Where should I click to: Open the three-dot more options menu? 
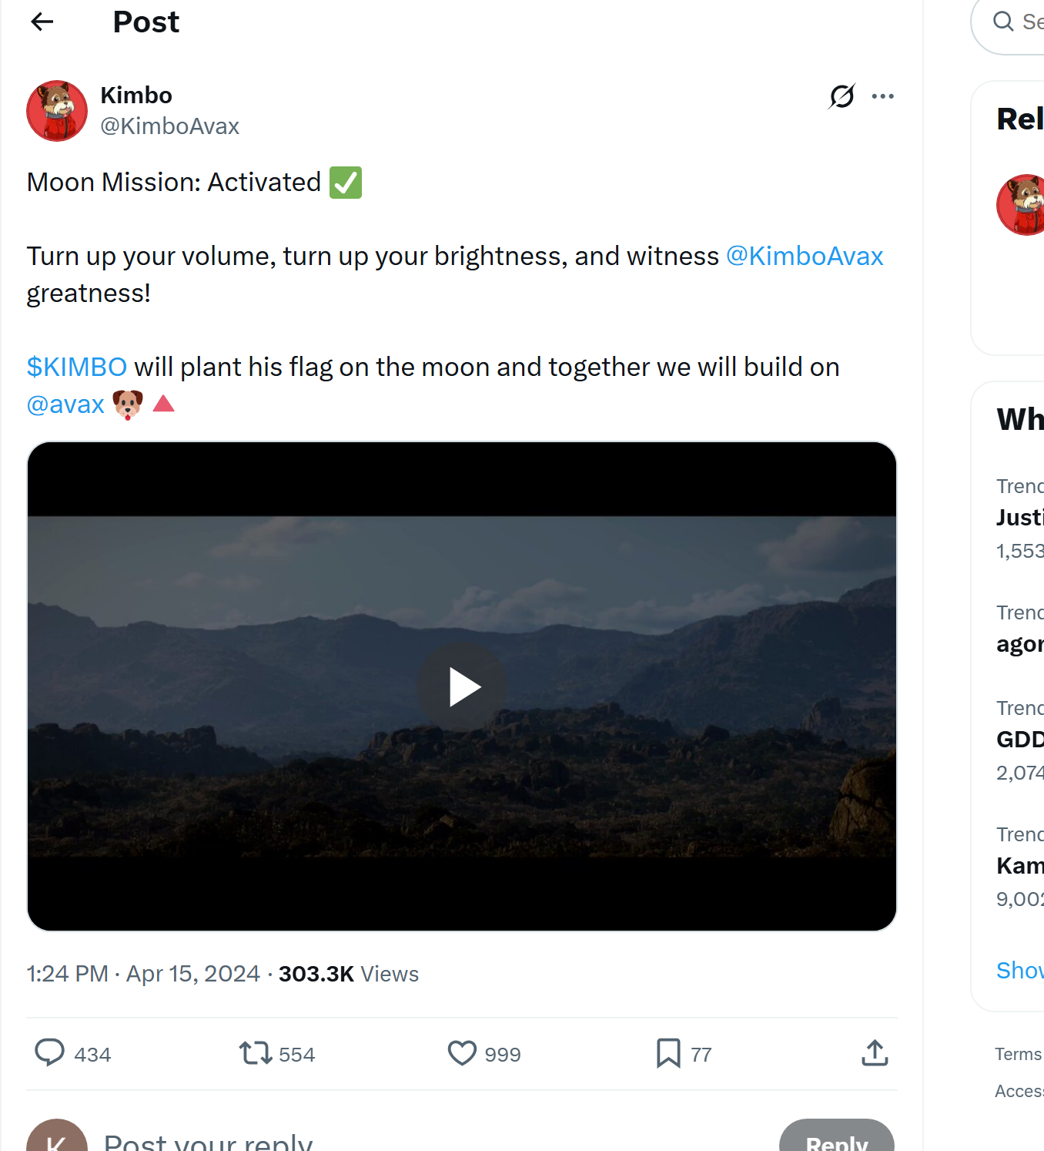tap(882, 96)
